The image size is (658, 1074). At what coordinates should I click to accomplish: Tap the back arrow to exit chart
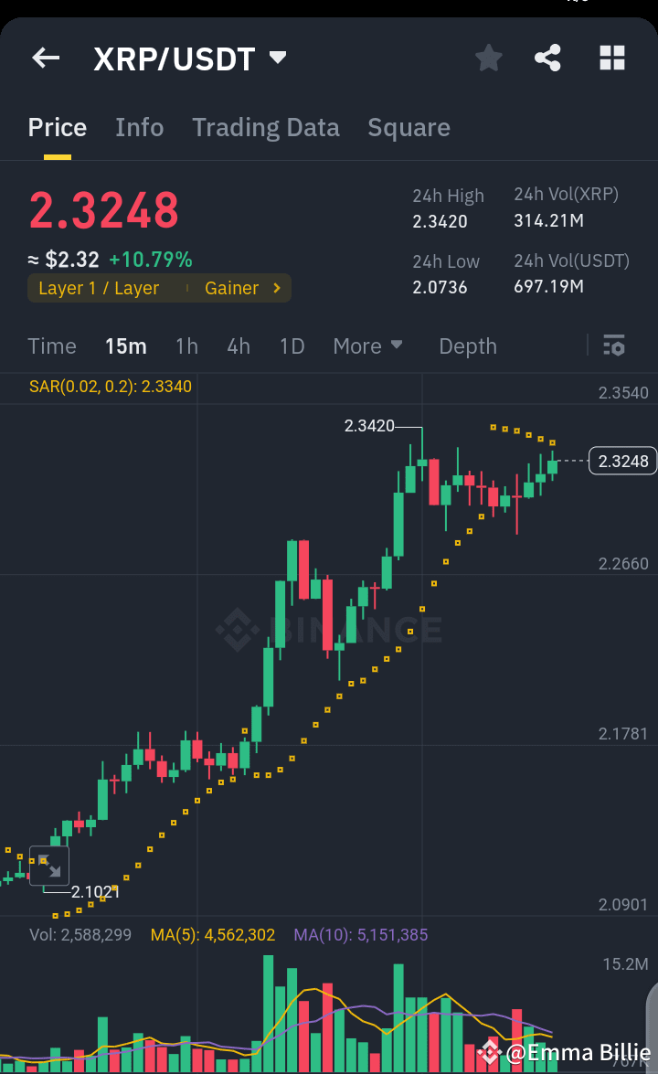tap(45, 58)
